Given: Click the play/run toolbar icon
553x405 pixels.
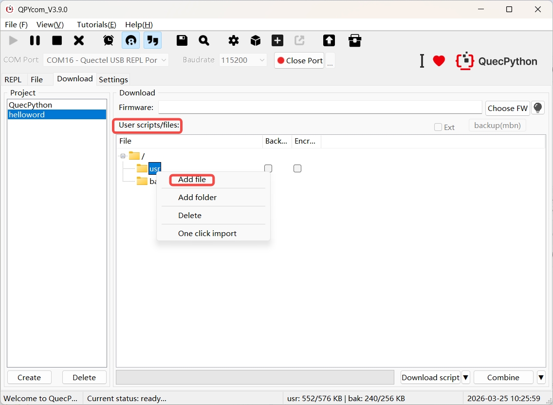Looking at the screenshot, I should coord(13,40).
